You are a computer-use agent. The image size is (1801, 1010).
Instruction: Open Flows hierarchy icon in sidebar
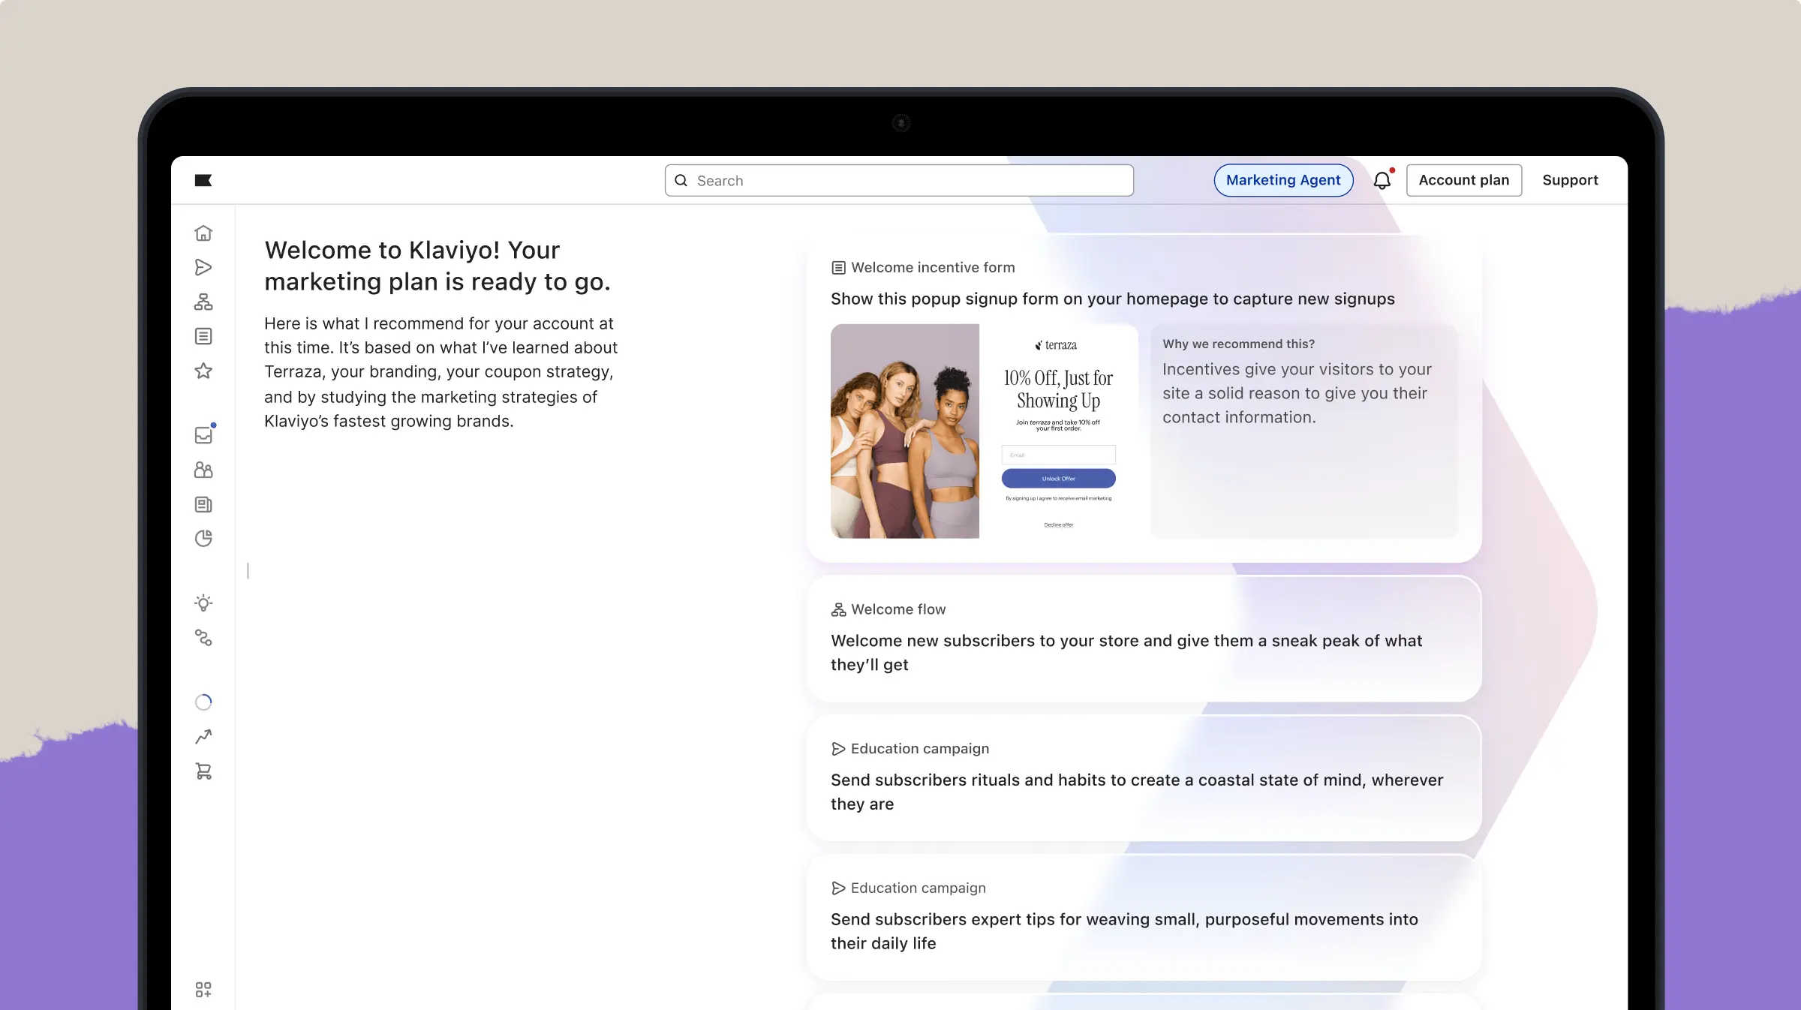point(203,302)
